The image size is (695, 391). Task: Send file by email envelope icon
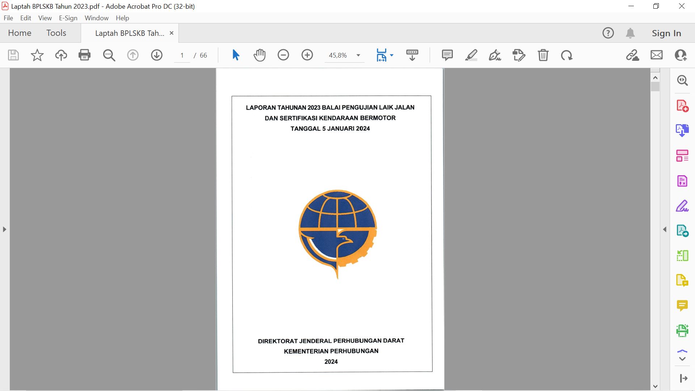(x=656, y=55)
